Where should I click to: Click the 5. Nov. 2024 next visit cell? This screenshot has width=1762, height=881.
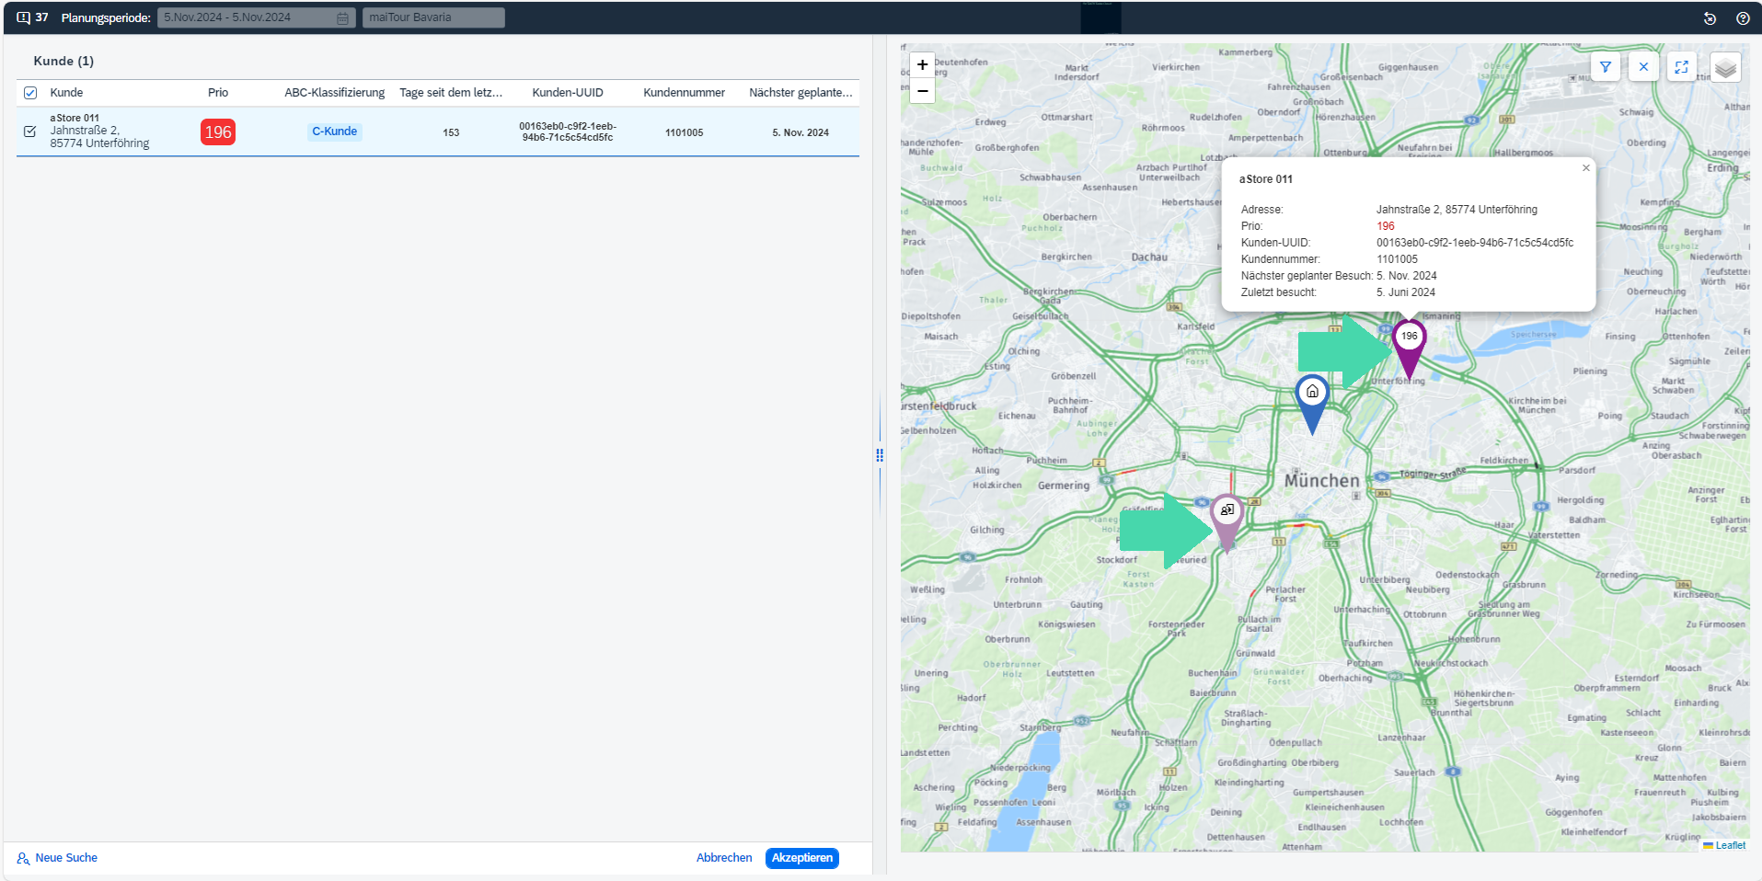(800, 132)
